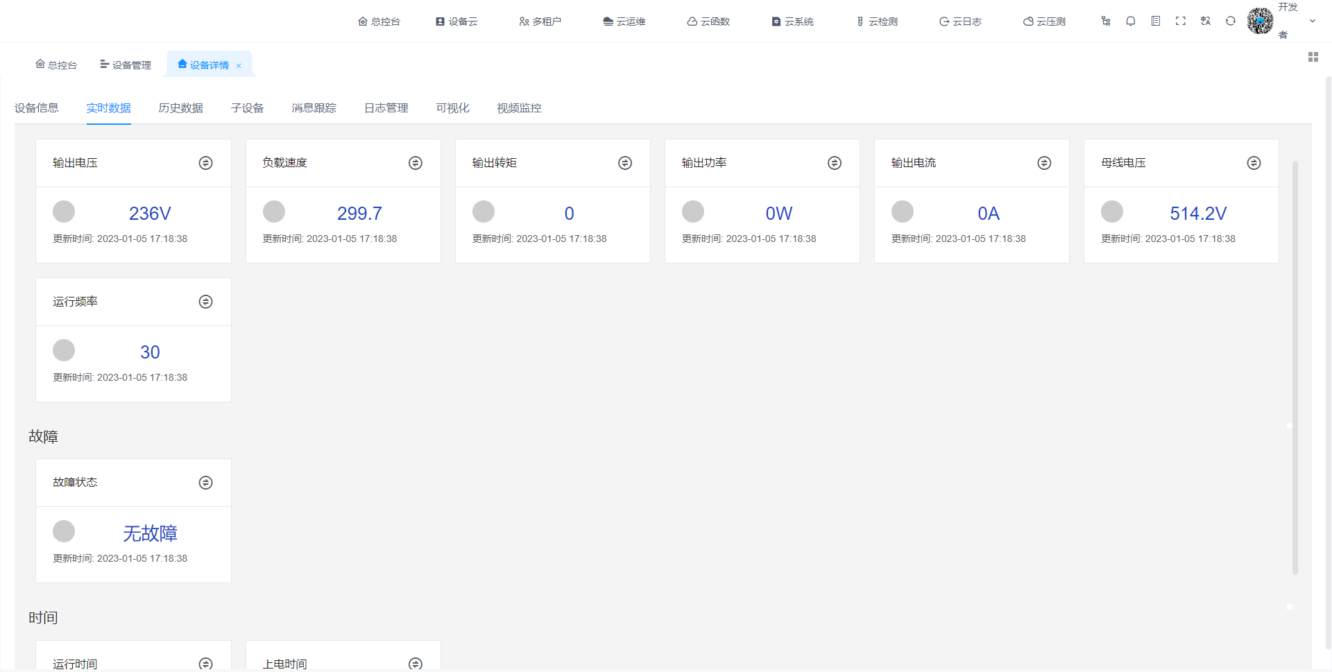This screenshot has width=1332, height=672.
Task: Click the 输出转矩 card title
Action: 495,163
